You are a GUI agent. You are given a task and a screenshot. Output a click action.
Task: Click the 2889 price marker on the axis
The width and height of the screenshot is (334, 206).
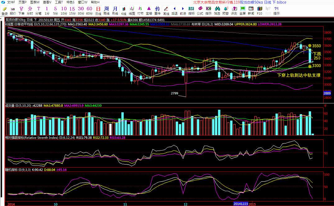pyautogui.click(x=327, y=93)
